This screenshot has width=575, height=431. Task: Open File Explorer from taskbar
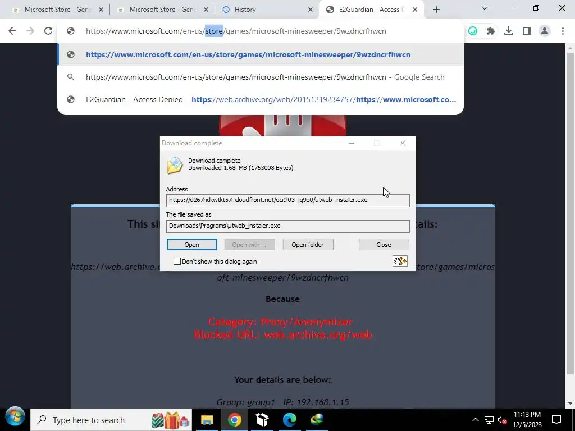[x=207, y=420]
